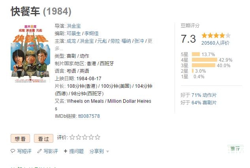Click the 写影评 pencil icon
The width and height of the screenshot is (250, 168).
coord(39,151)
